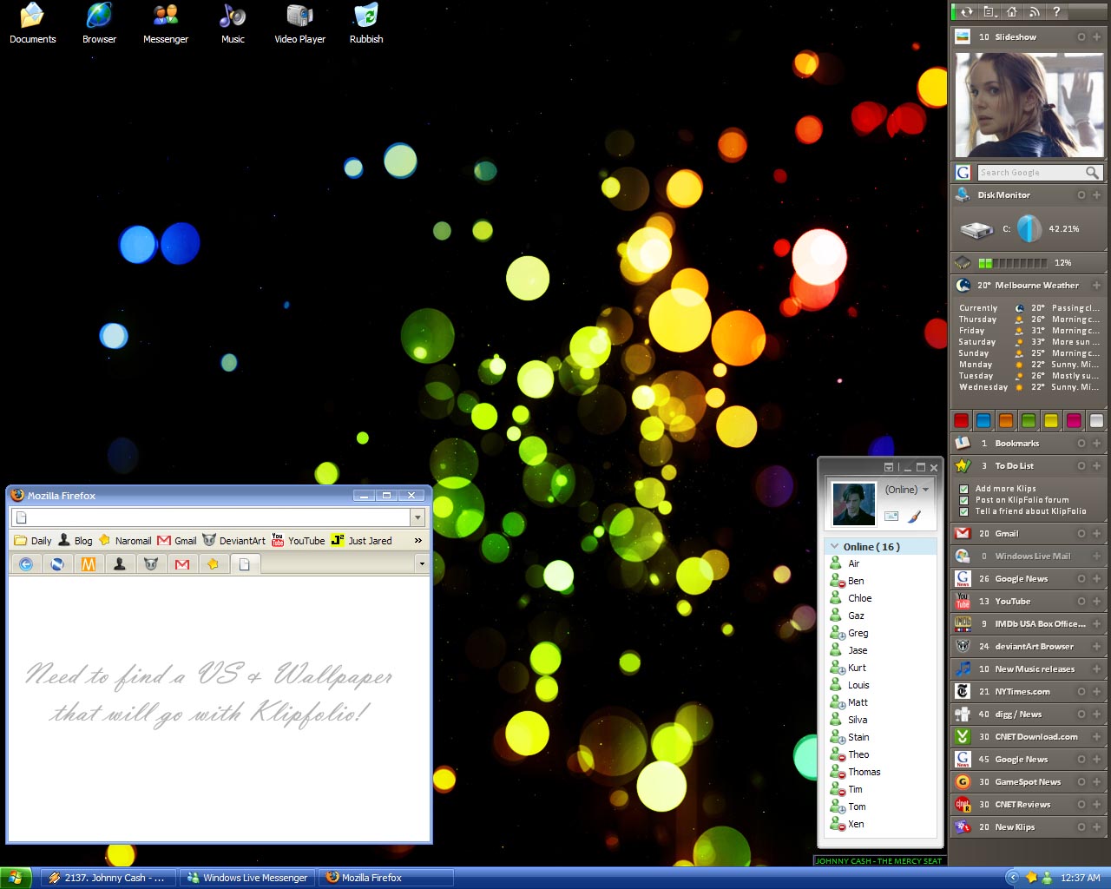Click the digg / News Klip icon
Image resolution: width=1111 pixels, height=889 pixels.
(x=963, y=714)
